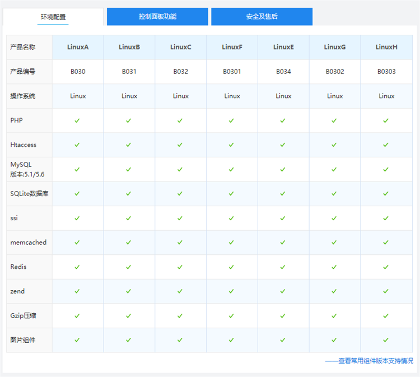The image size is (420, 377).
Task: Click the ssi checkmark under LinuxE
Action: click(x=283, y=218)
